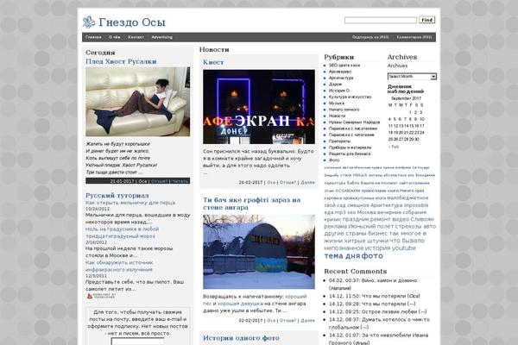Open the Фото category under Рубрики

(x=334, y=160)
